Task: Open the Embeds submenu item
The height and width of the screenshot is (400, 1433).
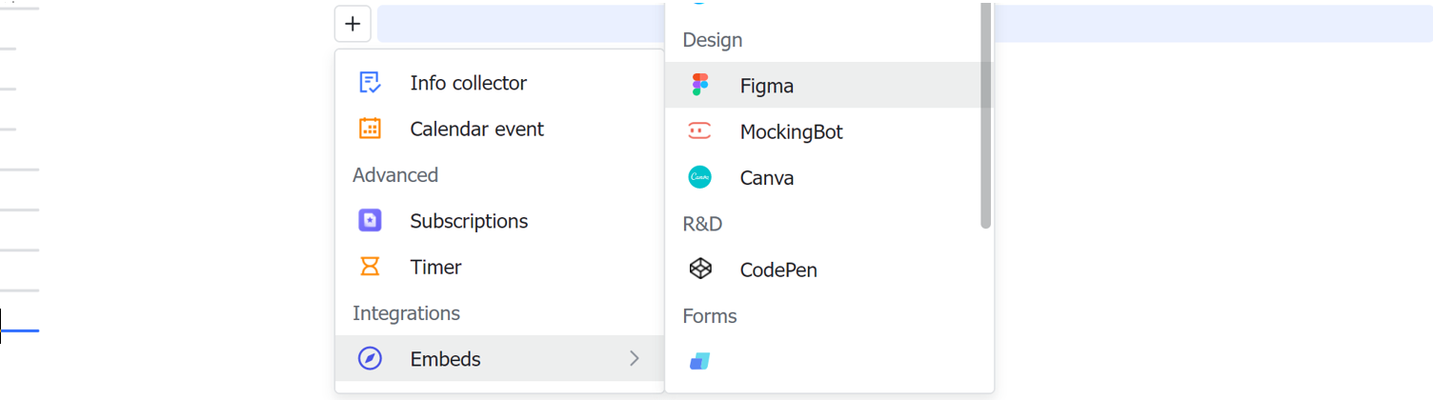Action: (499, 359)
